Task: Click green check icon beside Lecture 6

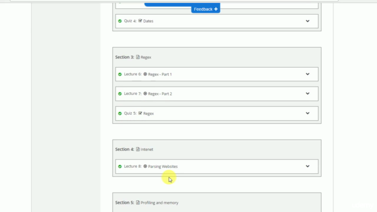Action: click(120, 74)
